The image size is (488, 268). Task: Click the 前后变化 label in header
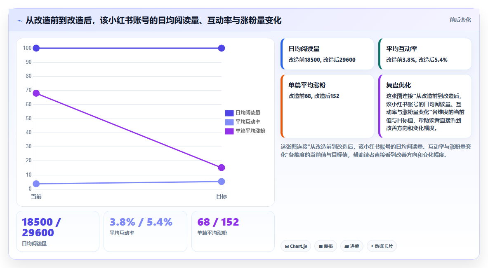(x=460, y=20)
